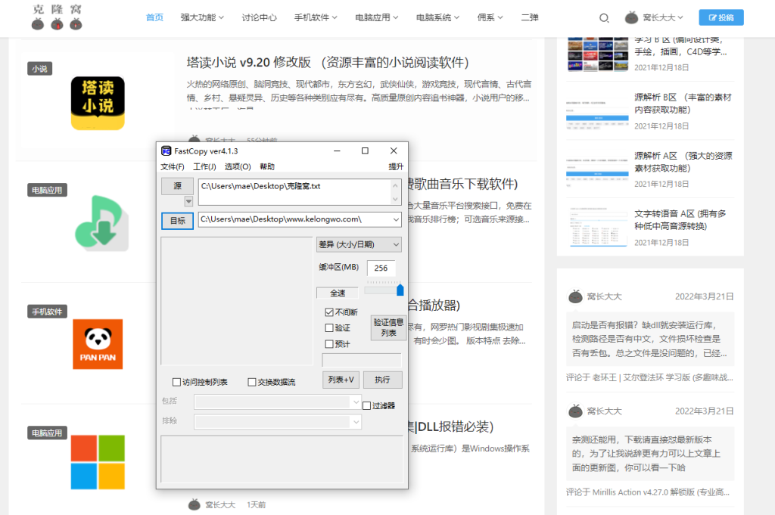Open comment link Mirillis Action v4.27.0 解锁版
The image size is (775, 515).
[x=661, y=492]
